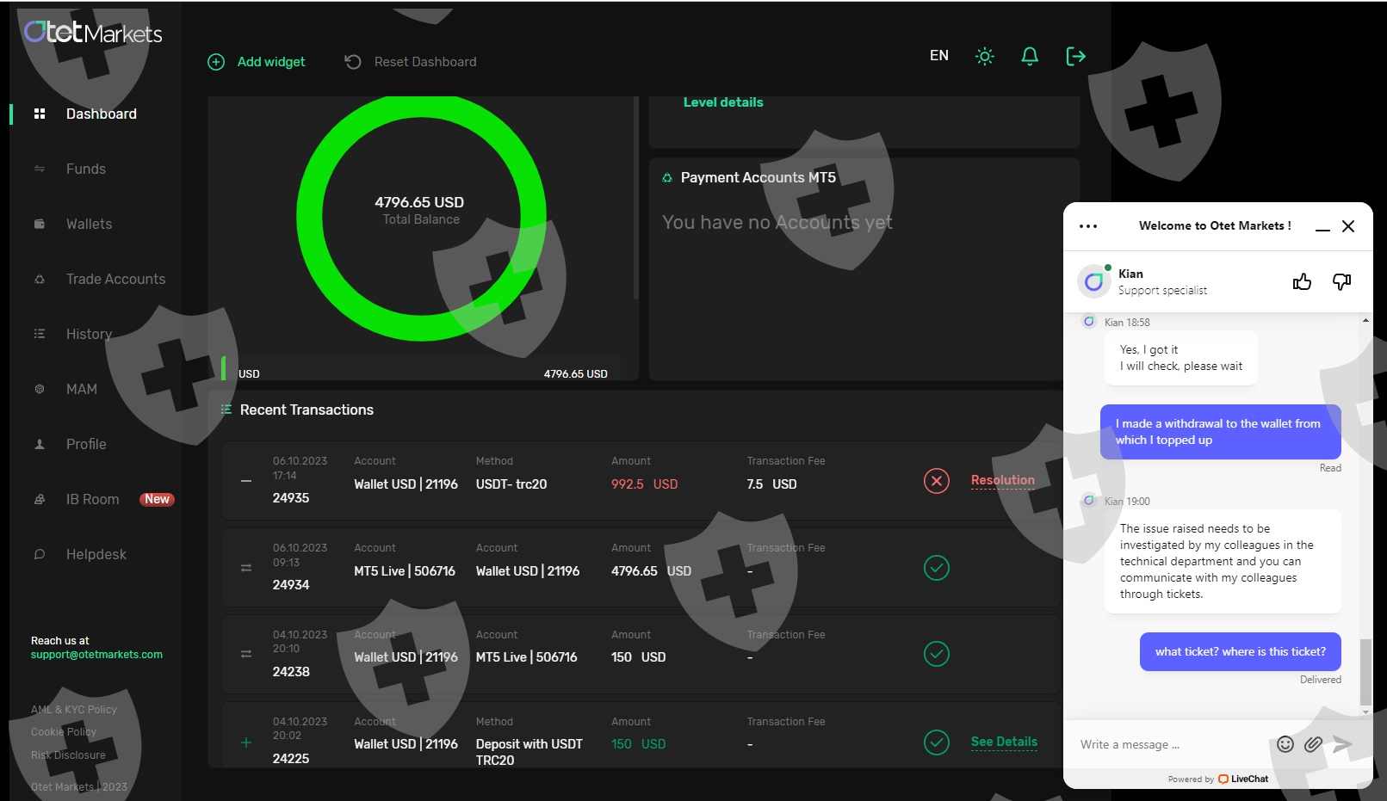Image resolution: width=1387 pixels, height=801 pixels.
Task: Click Add widget button
Action: pyautogui.click(x=257, y=62)
